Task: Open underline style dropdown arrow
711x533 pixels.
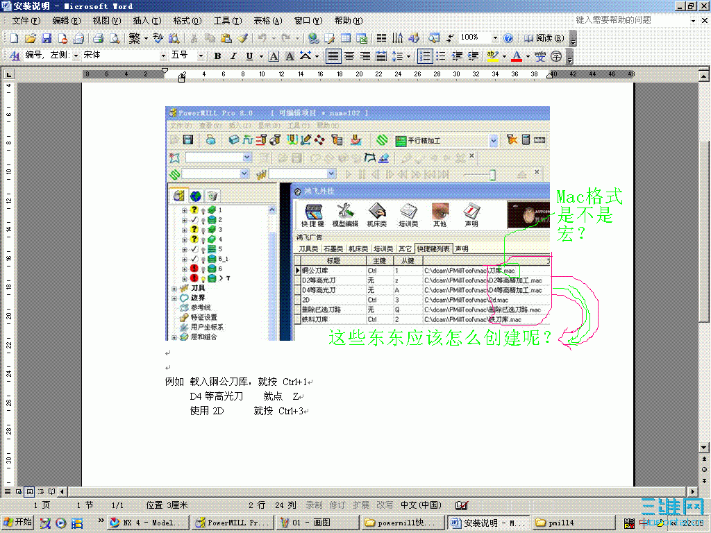Action: click(261, 56)
